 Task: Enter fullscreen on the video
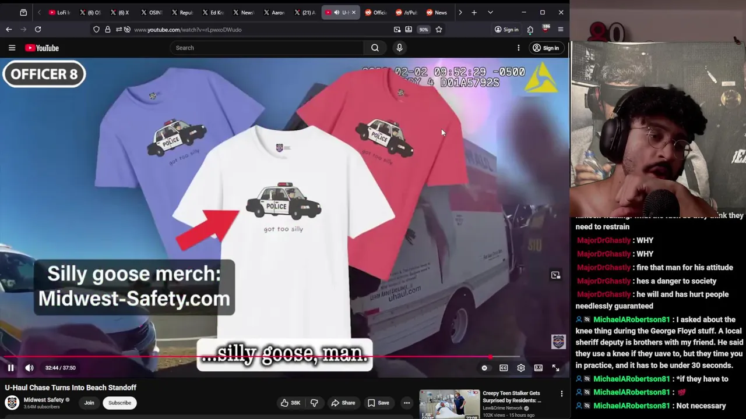[555, 368]
